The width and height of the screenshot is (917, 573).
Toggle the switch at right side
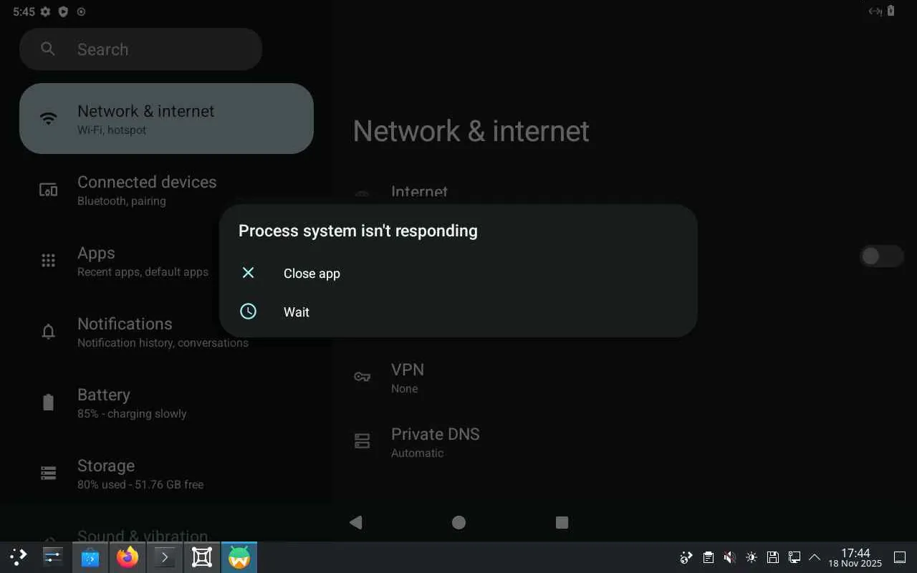coord(881,256)
